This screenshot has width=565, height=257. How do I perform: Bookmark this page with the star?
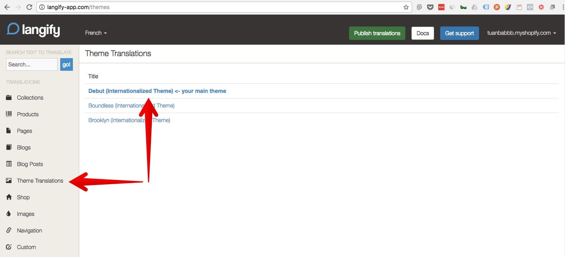(x=406, y=7)
